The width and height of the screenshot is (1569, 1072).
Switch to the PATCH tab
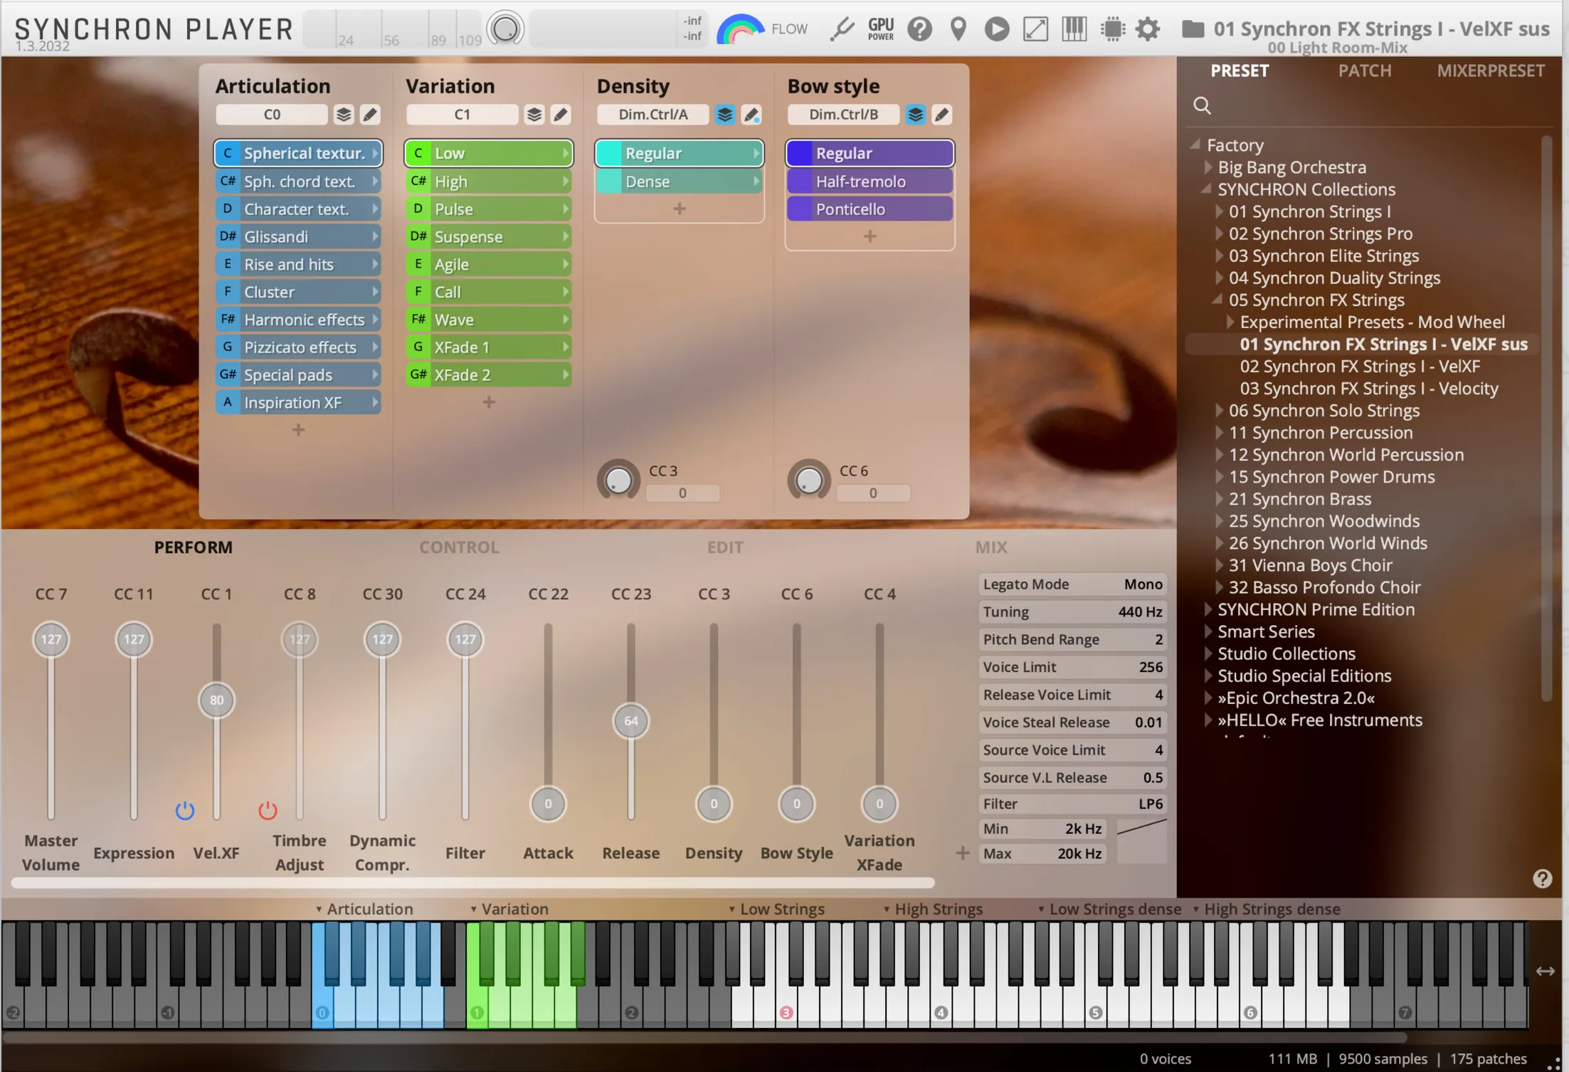coord(1364,70)
